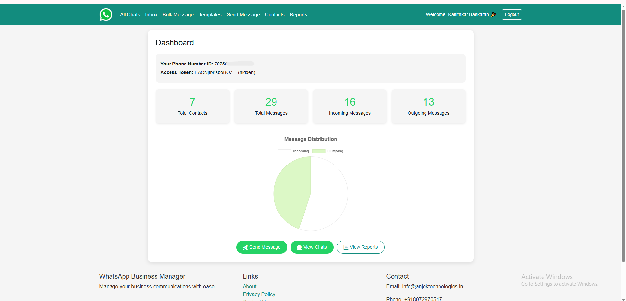Select Bulk Message from the navigation
The width and height of the screenshot is (626, 301).
click(x=178, y=14)
